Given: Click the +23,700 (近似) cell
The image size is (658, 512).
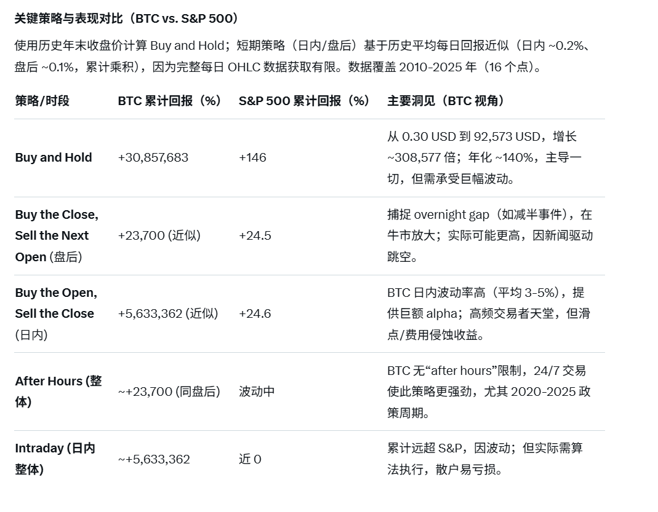Looking at the screenshot, I should 159,235.
